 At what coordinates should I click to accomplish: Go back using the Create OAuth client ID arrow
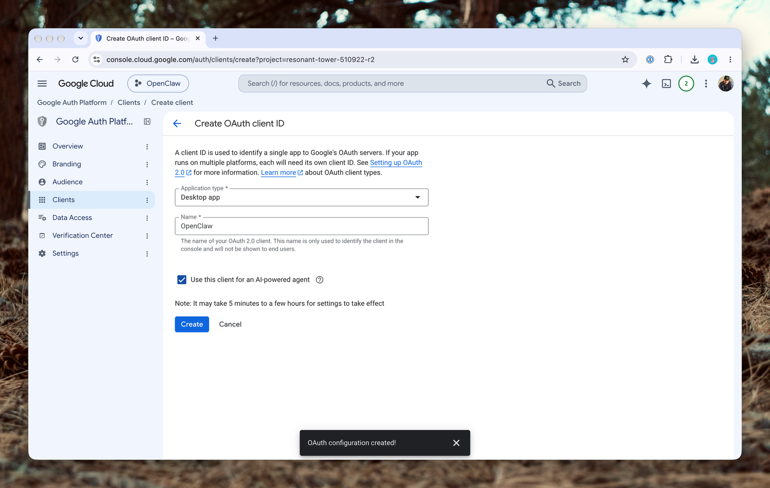click(177, 124)
